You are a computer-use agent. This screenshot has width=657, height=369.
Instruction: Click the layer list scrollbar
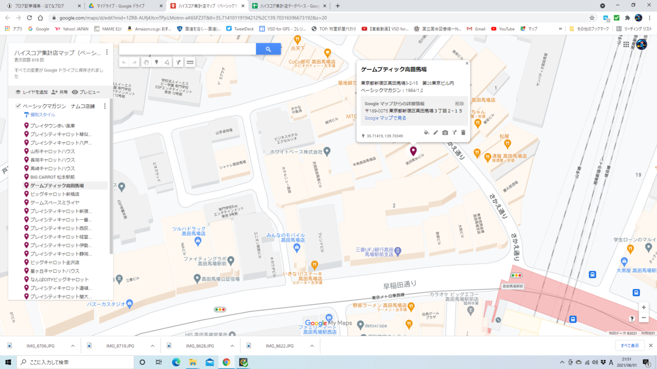[x=112, y=176]
